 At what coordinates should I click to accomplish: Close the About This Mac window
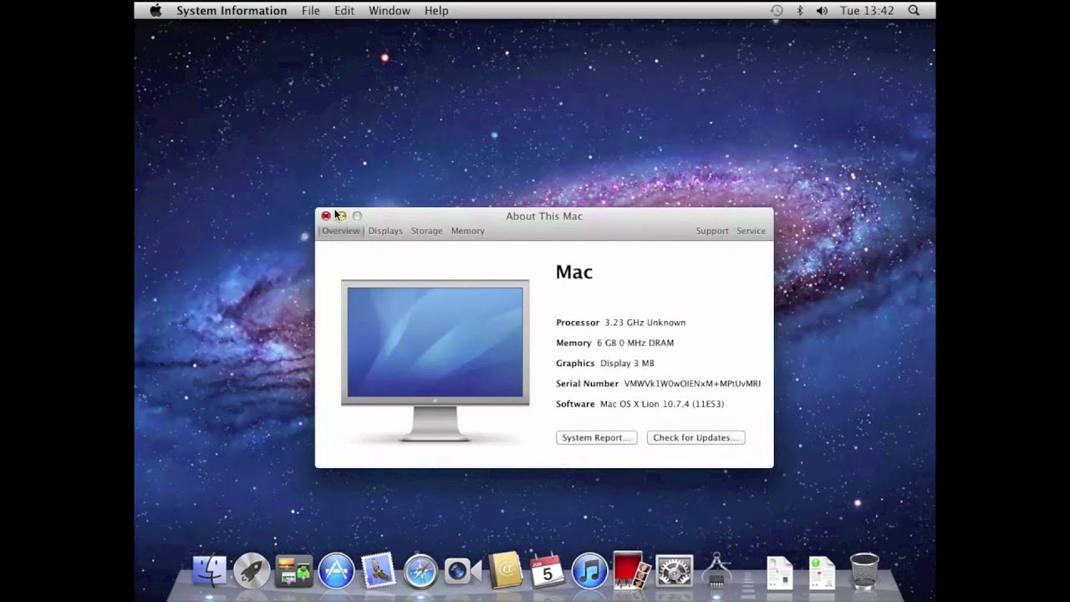pyautogui.click(x=326, y=216)
